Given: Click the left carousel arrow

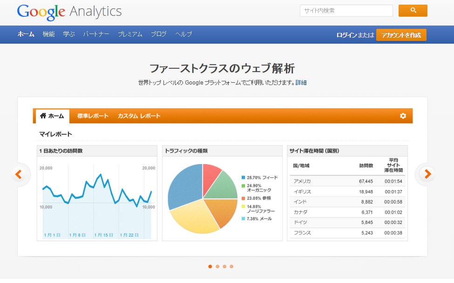Looking at the screenshot, I should pos(20,174).
